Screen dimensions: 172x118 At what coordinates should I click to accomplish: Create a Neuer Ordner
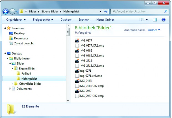[x=105, y=20]
